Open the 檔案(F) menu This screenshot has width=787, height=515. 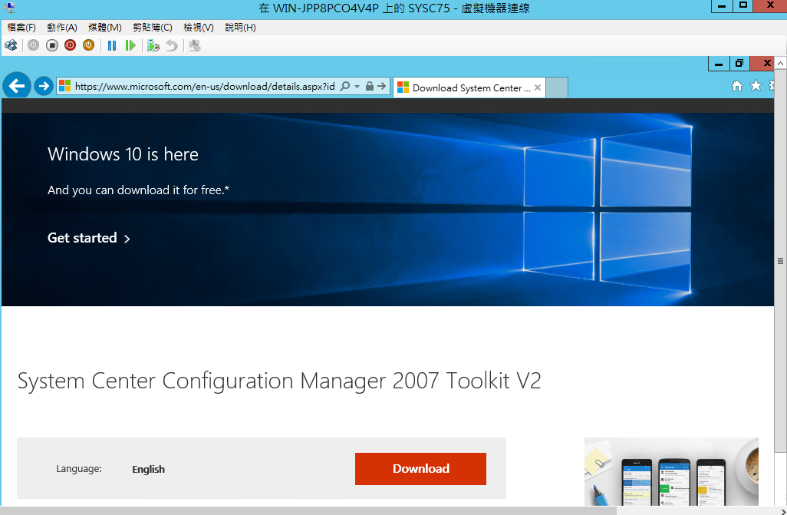[x=21, y=27]
